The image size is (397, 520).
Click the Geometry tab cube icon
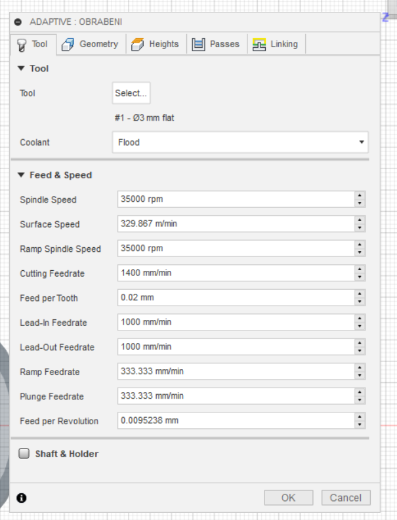tap(68, 45)
